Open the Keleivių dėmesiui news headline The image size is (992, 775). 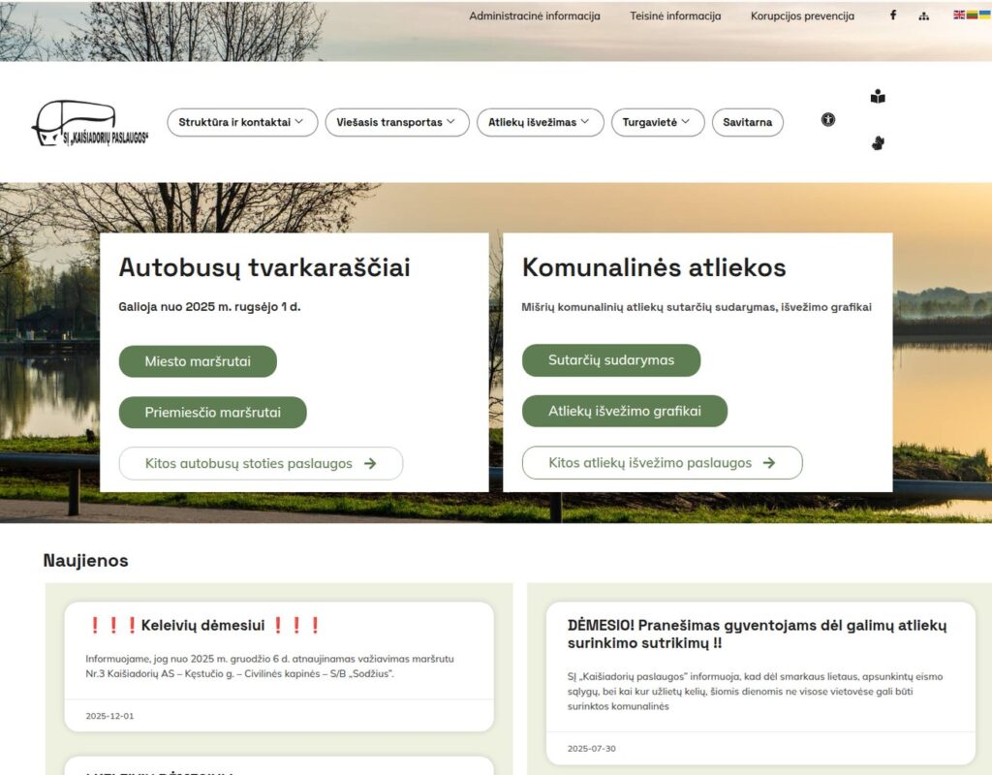[x=203, y=625]
